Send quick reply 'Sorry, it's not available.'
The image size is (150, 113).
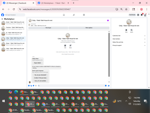coord(40,81)
